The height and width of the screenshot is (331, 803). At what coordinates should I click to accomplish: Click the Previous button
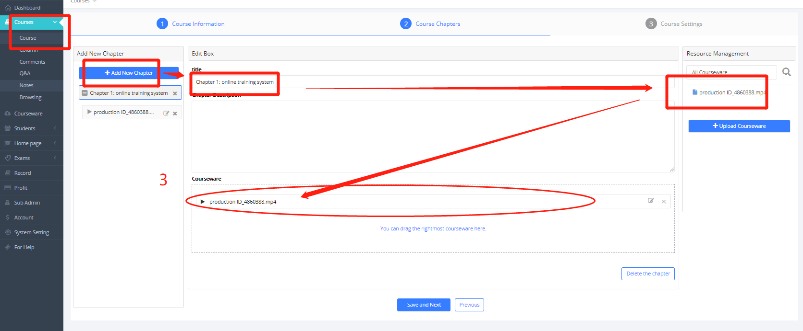click(x=469, y=305)
